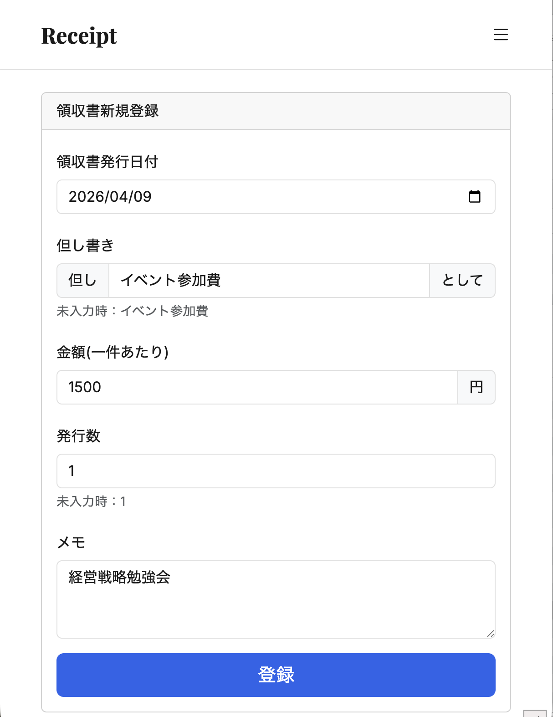
Task: Select the 領収書新規登録 panel header
Action: 108,110
